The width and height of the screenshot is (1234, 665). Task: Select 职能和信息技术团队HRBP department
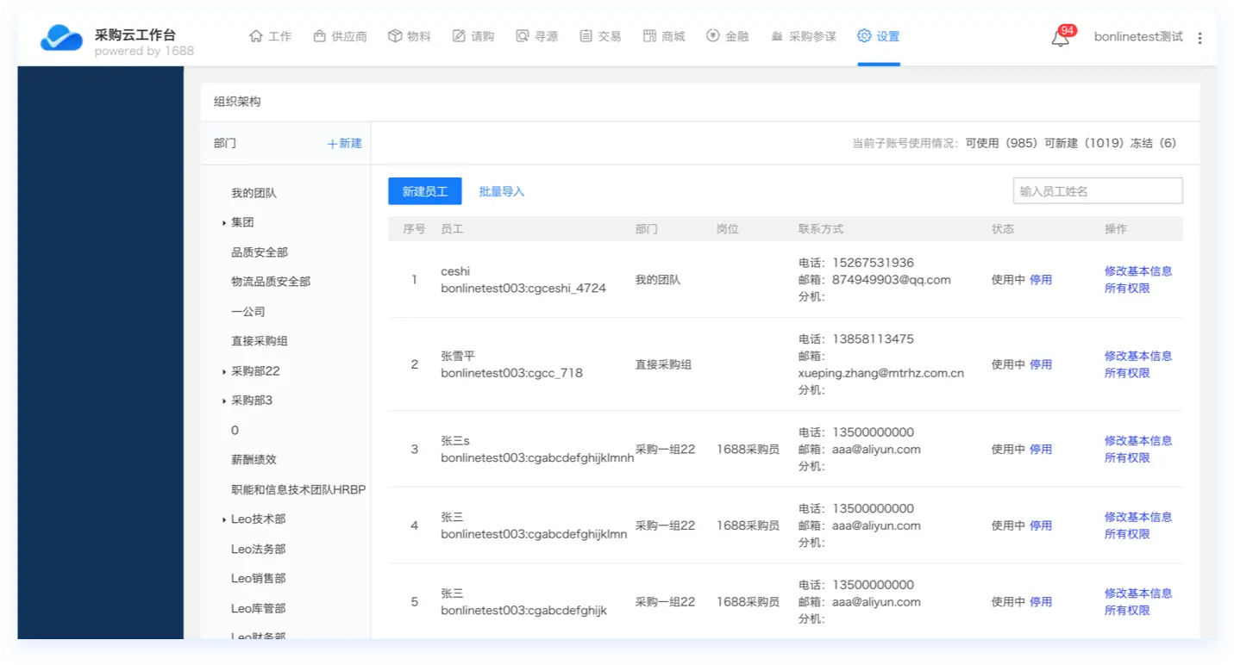298,489
